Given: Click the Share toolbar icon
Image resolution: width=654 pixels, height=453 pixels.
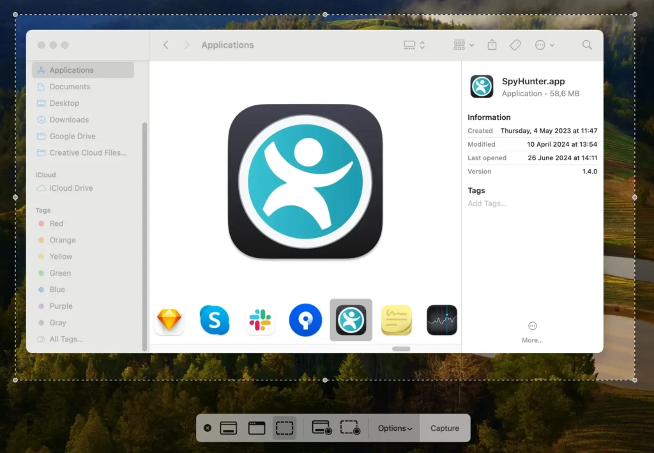Looking at the screenshot, I should coord(492,45).
